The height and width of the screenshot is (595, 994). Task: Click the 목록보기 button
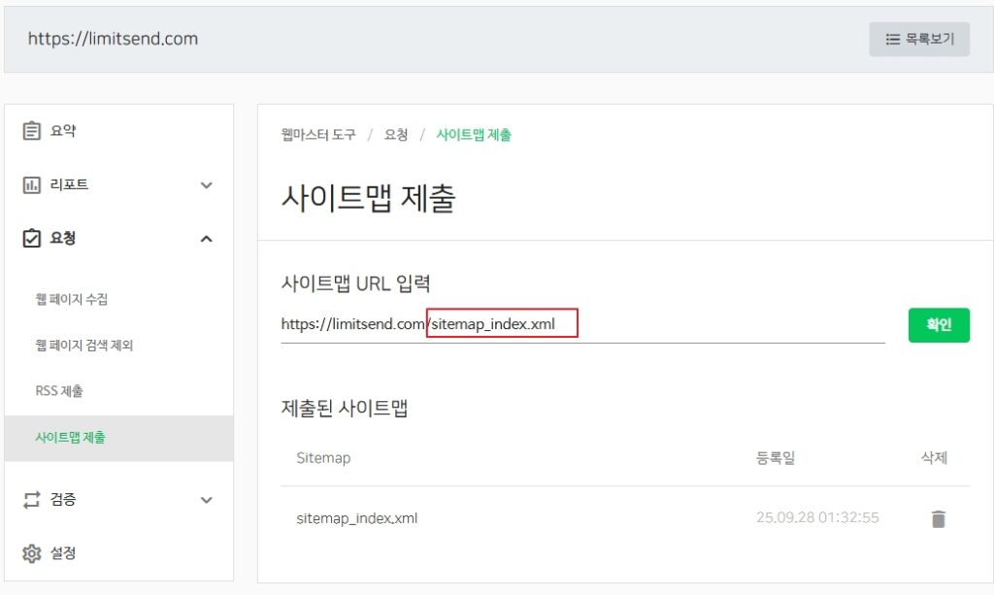point(919,40)
